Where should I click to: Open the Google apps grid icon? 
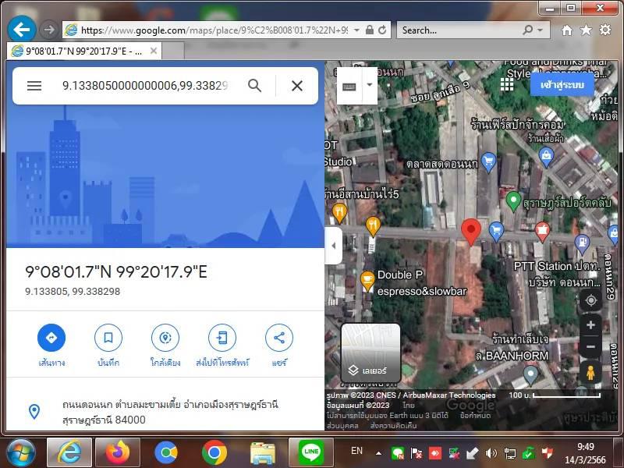coord(506,84)
